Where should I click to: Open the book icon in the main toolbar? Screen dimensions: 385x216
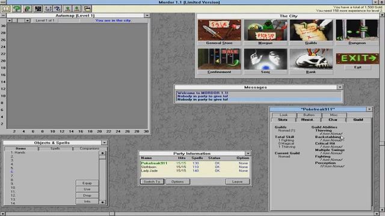pyautogui.click(x=6, y=9)
